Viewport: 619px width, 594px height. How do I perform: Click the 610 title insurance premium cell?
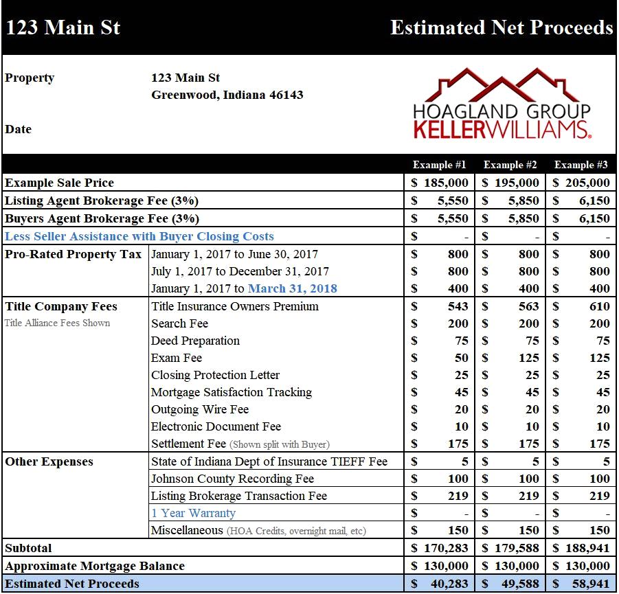coord(581,306)
